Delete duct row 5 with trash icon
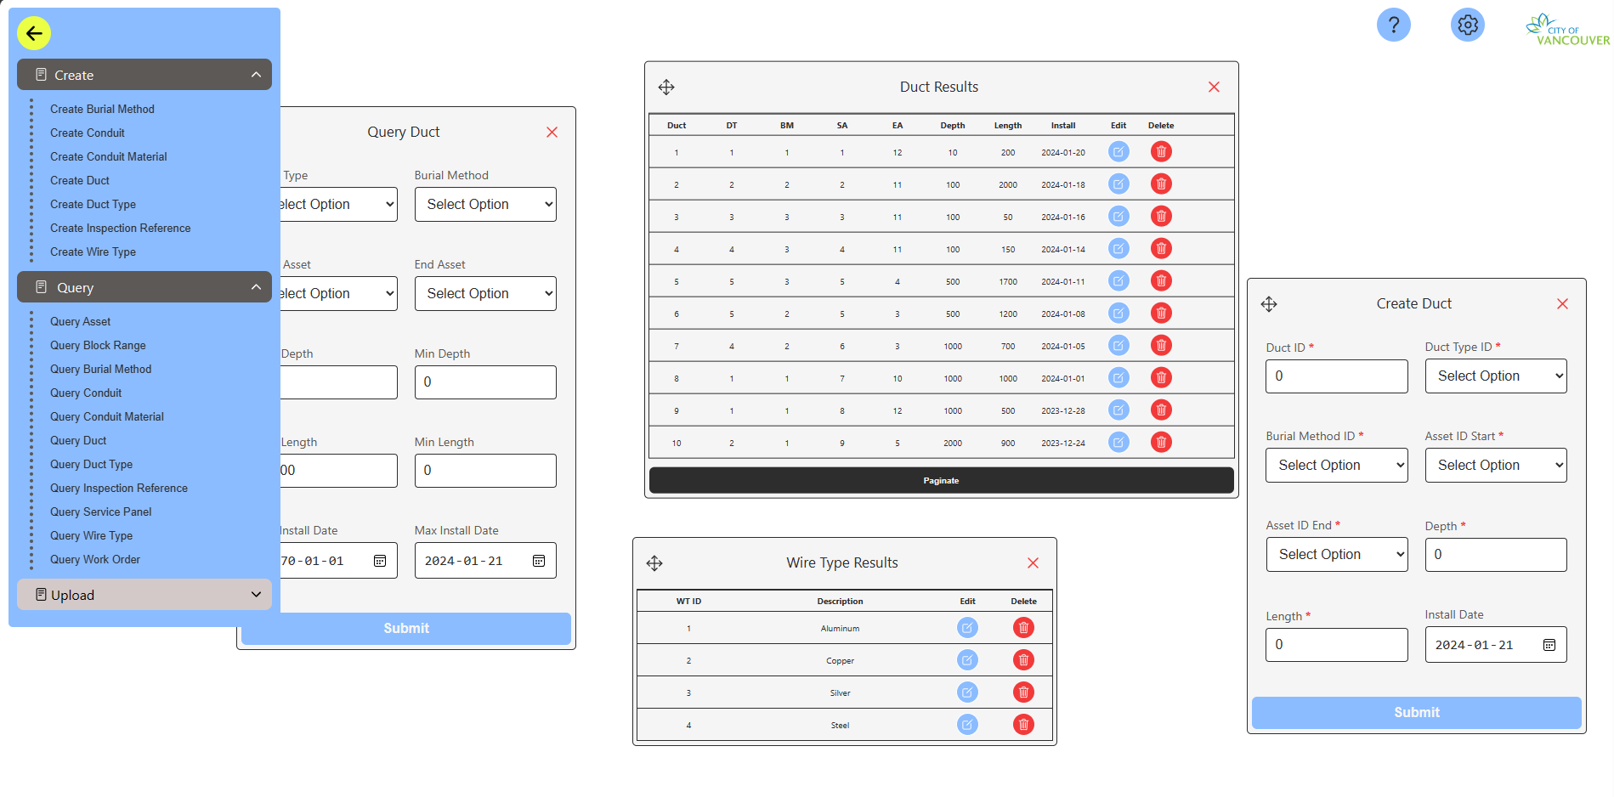 [x=1161, y=281]
